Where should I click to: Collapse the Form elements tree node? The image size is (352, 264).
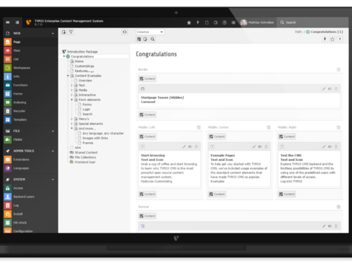[72, 100]
